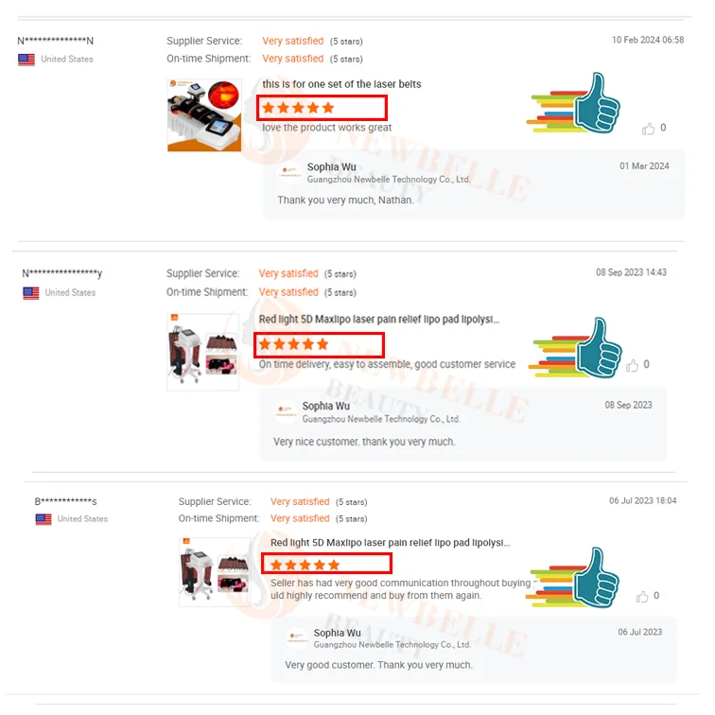715x715 pixels.
Task: Click Sophia Wu's name in the 'Thank you very much, Nathan' reply
Action: (332, 167)
